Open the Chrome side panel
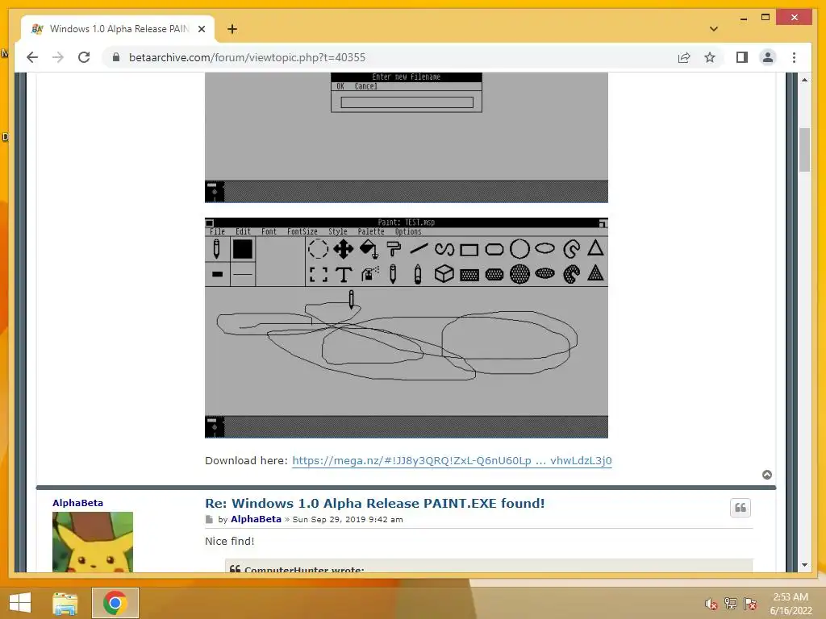 [x=742, y=57]
